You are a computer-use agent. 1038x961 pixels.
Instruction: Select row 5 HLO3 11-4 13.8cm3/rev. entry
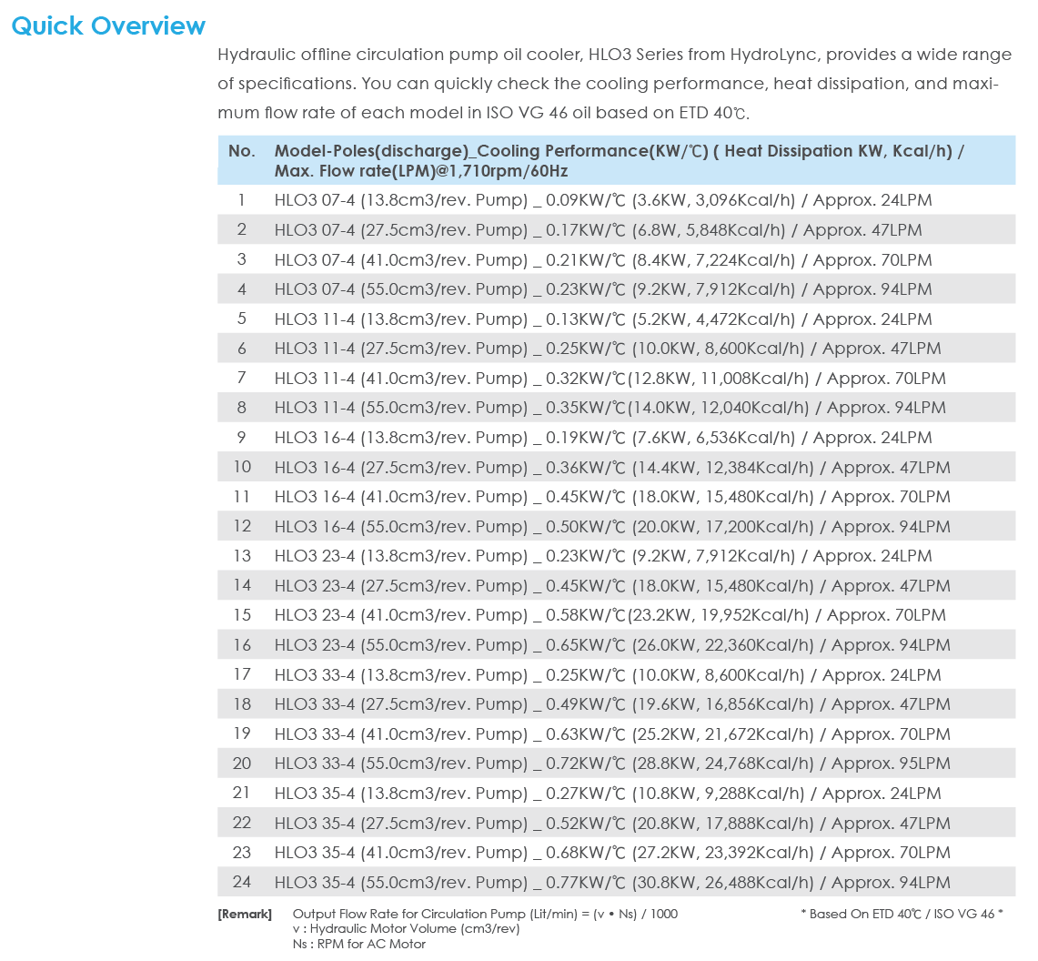(602, 319)
